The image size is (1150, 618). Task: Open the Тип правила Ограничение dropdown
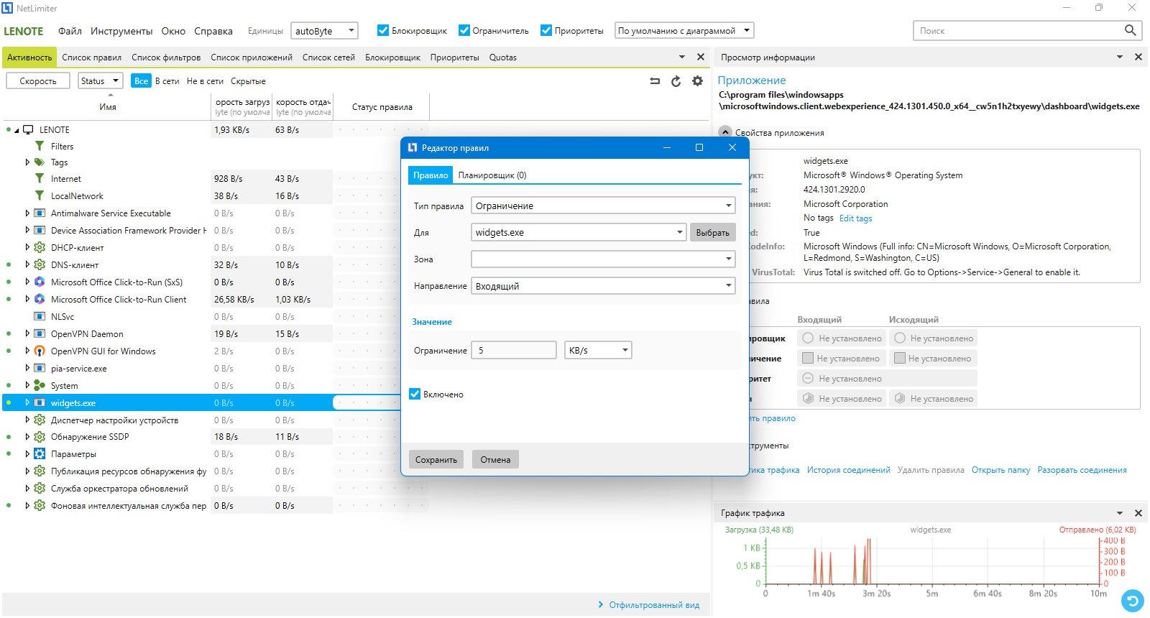pyautogui.click(x=603, y=206)
